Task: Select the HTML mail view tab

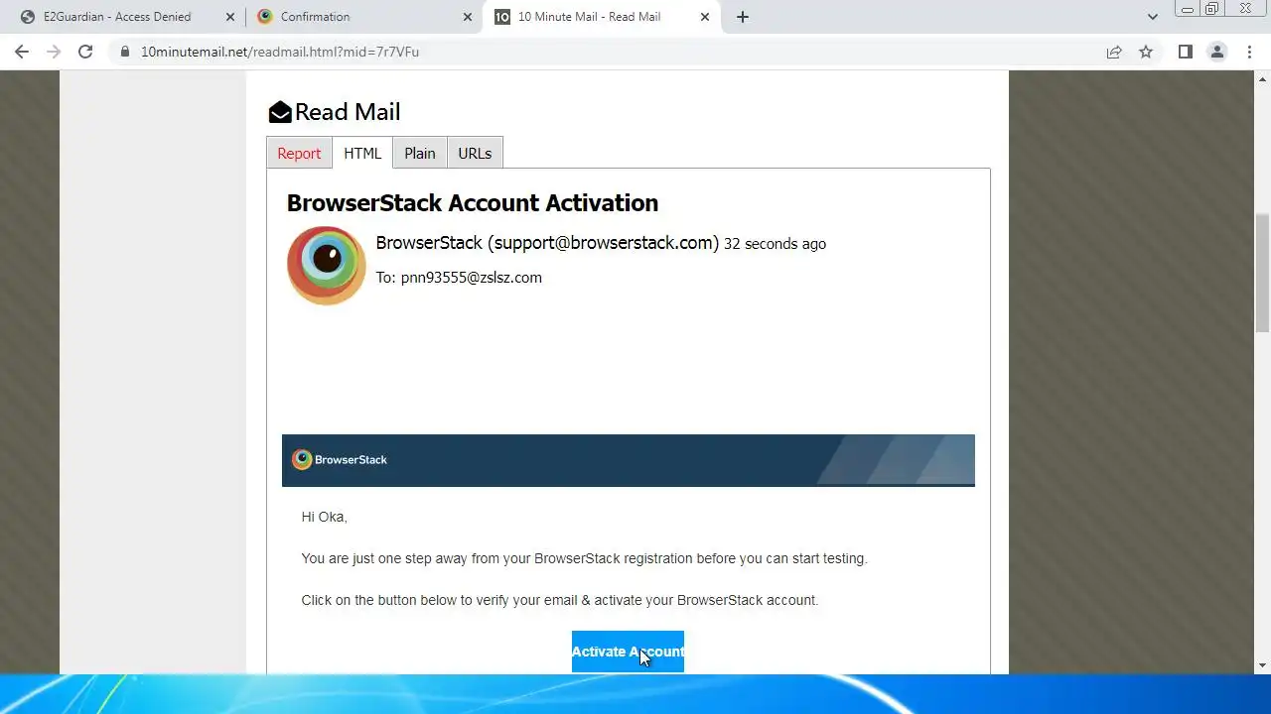Action: pos(362,153)
